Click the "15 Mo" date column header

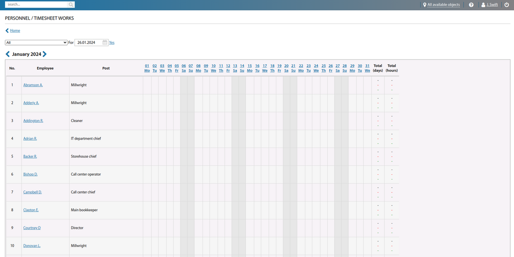[x=250, y=68]
